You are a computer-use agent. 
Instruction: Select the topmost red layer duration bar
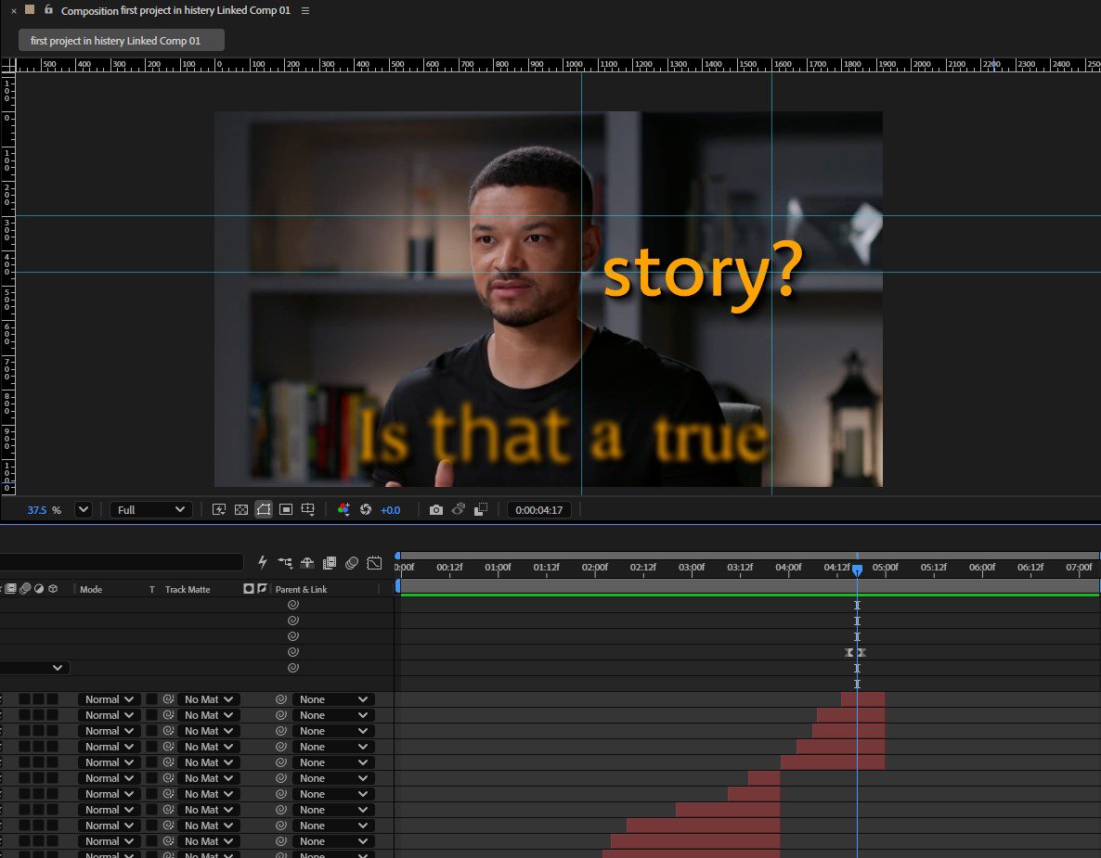[863, 699]
